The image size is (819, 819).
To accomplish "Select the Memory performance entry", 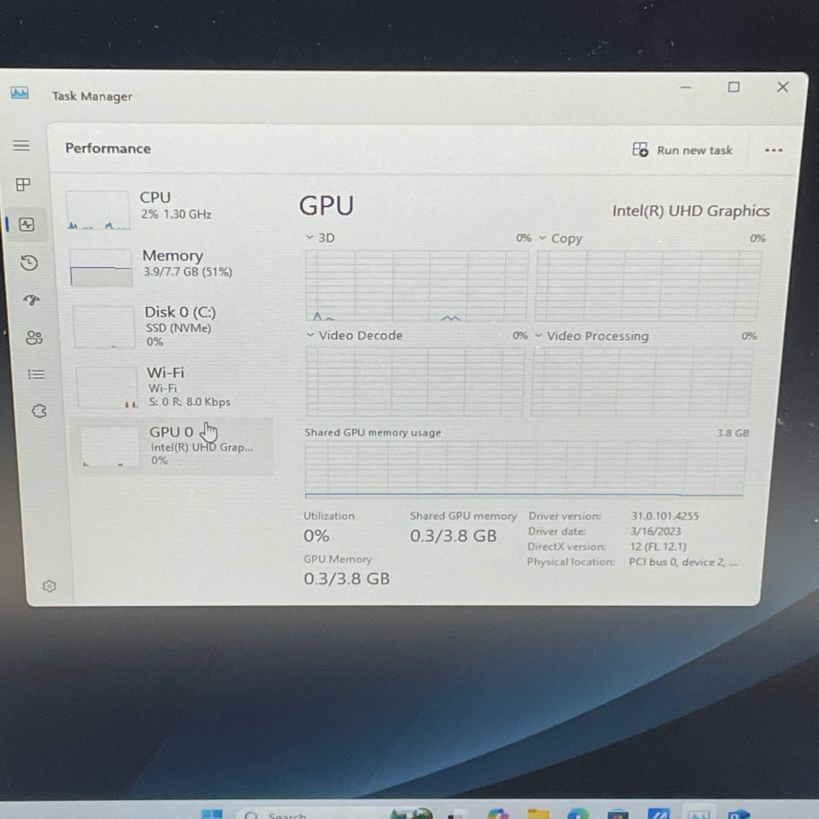I will [x=170, y=267].
